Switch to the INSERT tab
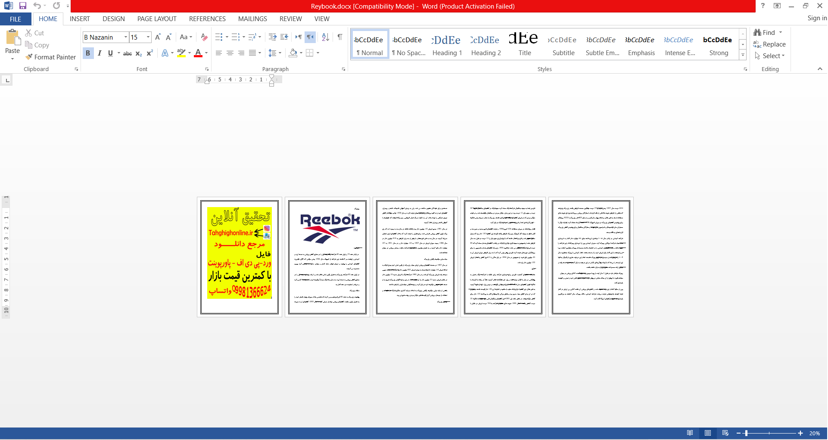The height and width of the screenshot is (440, 828). coord(80,19)
